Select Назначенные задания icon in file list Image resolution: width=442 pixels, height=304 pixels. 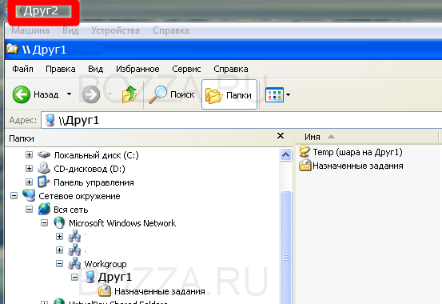pyautogui.click(x=305, y=166)
